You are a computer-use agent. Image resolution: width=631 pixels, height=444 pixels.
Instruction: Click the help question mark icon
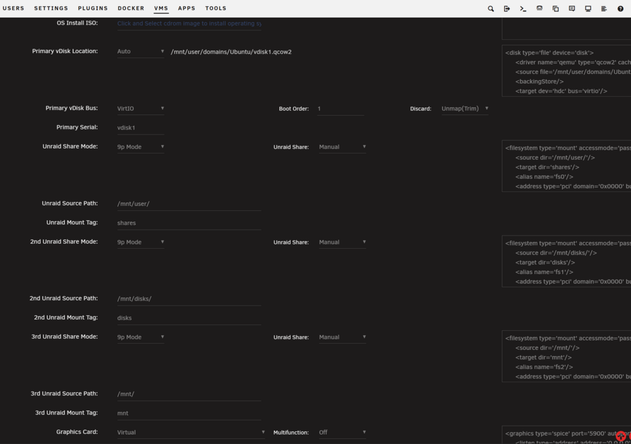point(620,8)
